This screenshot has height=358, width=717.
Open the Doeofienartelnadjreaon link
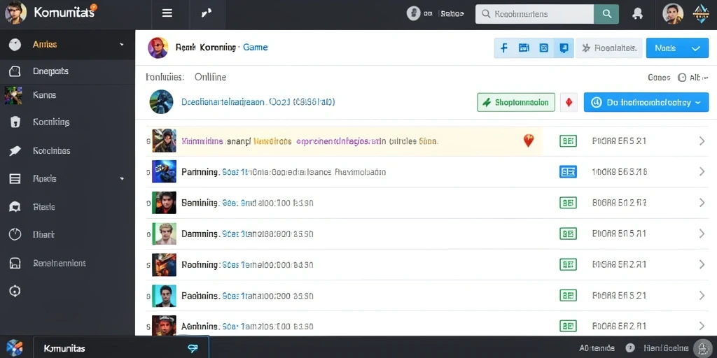click(258, 102)
